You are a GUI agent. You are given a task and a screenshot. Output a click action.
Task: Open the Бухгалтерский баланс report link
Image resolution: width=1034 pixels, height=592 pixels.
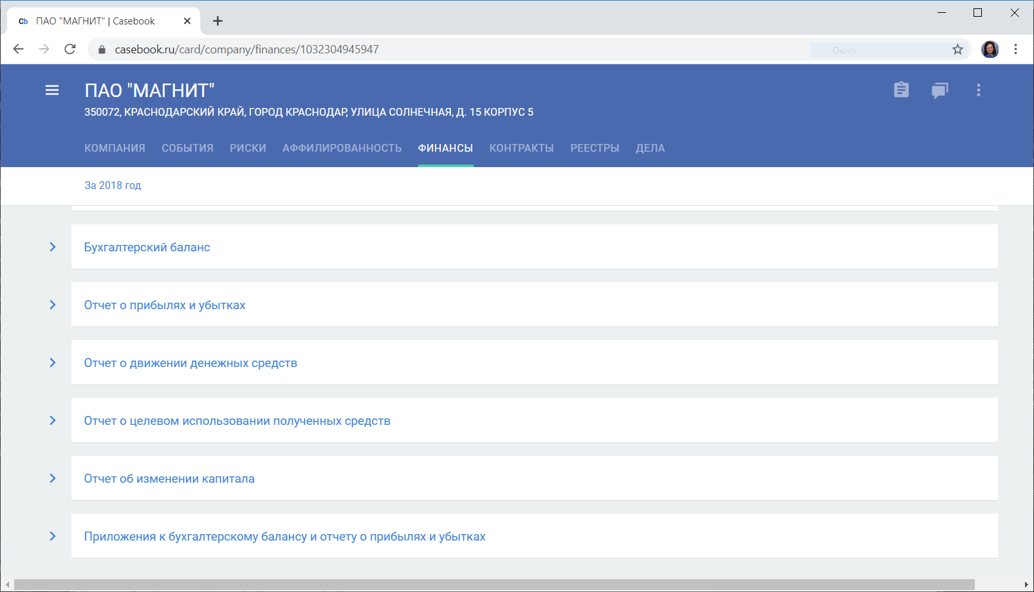(147, 247)
